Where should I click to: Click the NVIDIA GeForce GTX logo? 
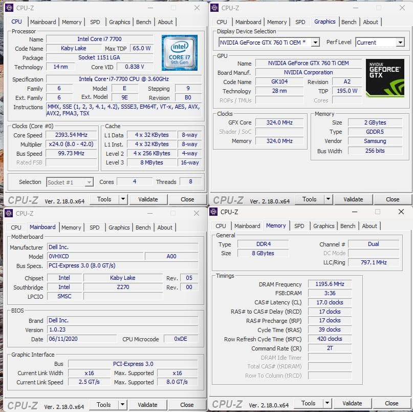(385, 78)
